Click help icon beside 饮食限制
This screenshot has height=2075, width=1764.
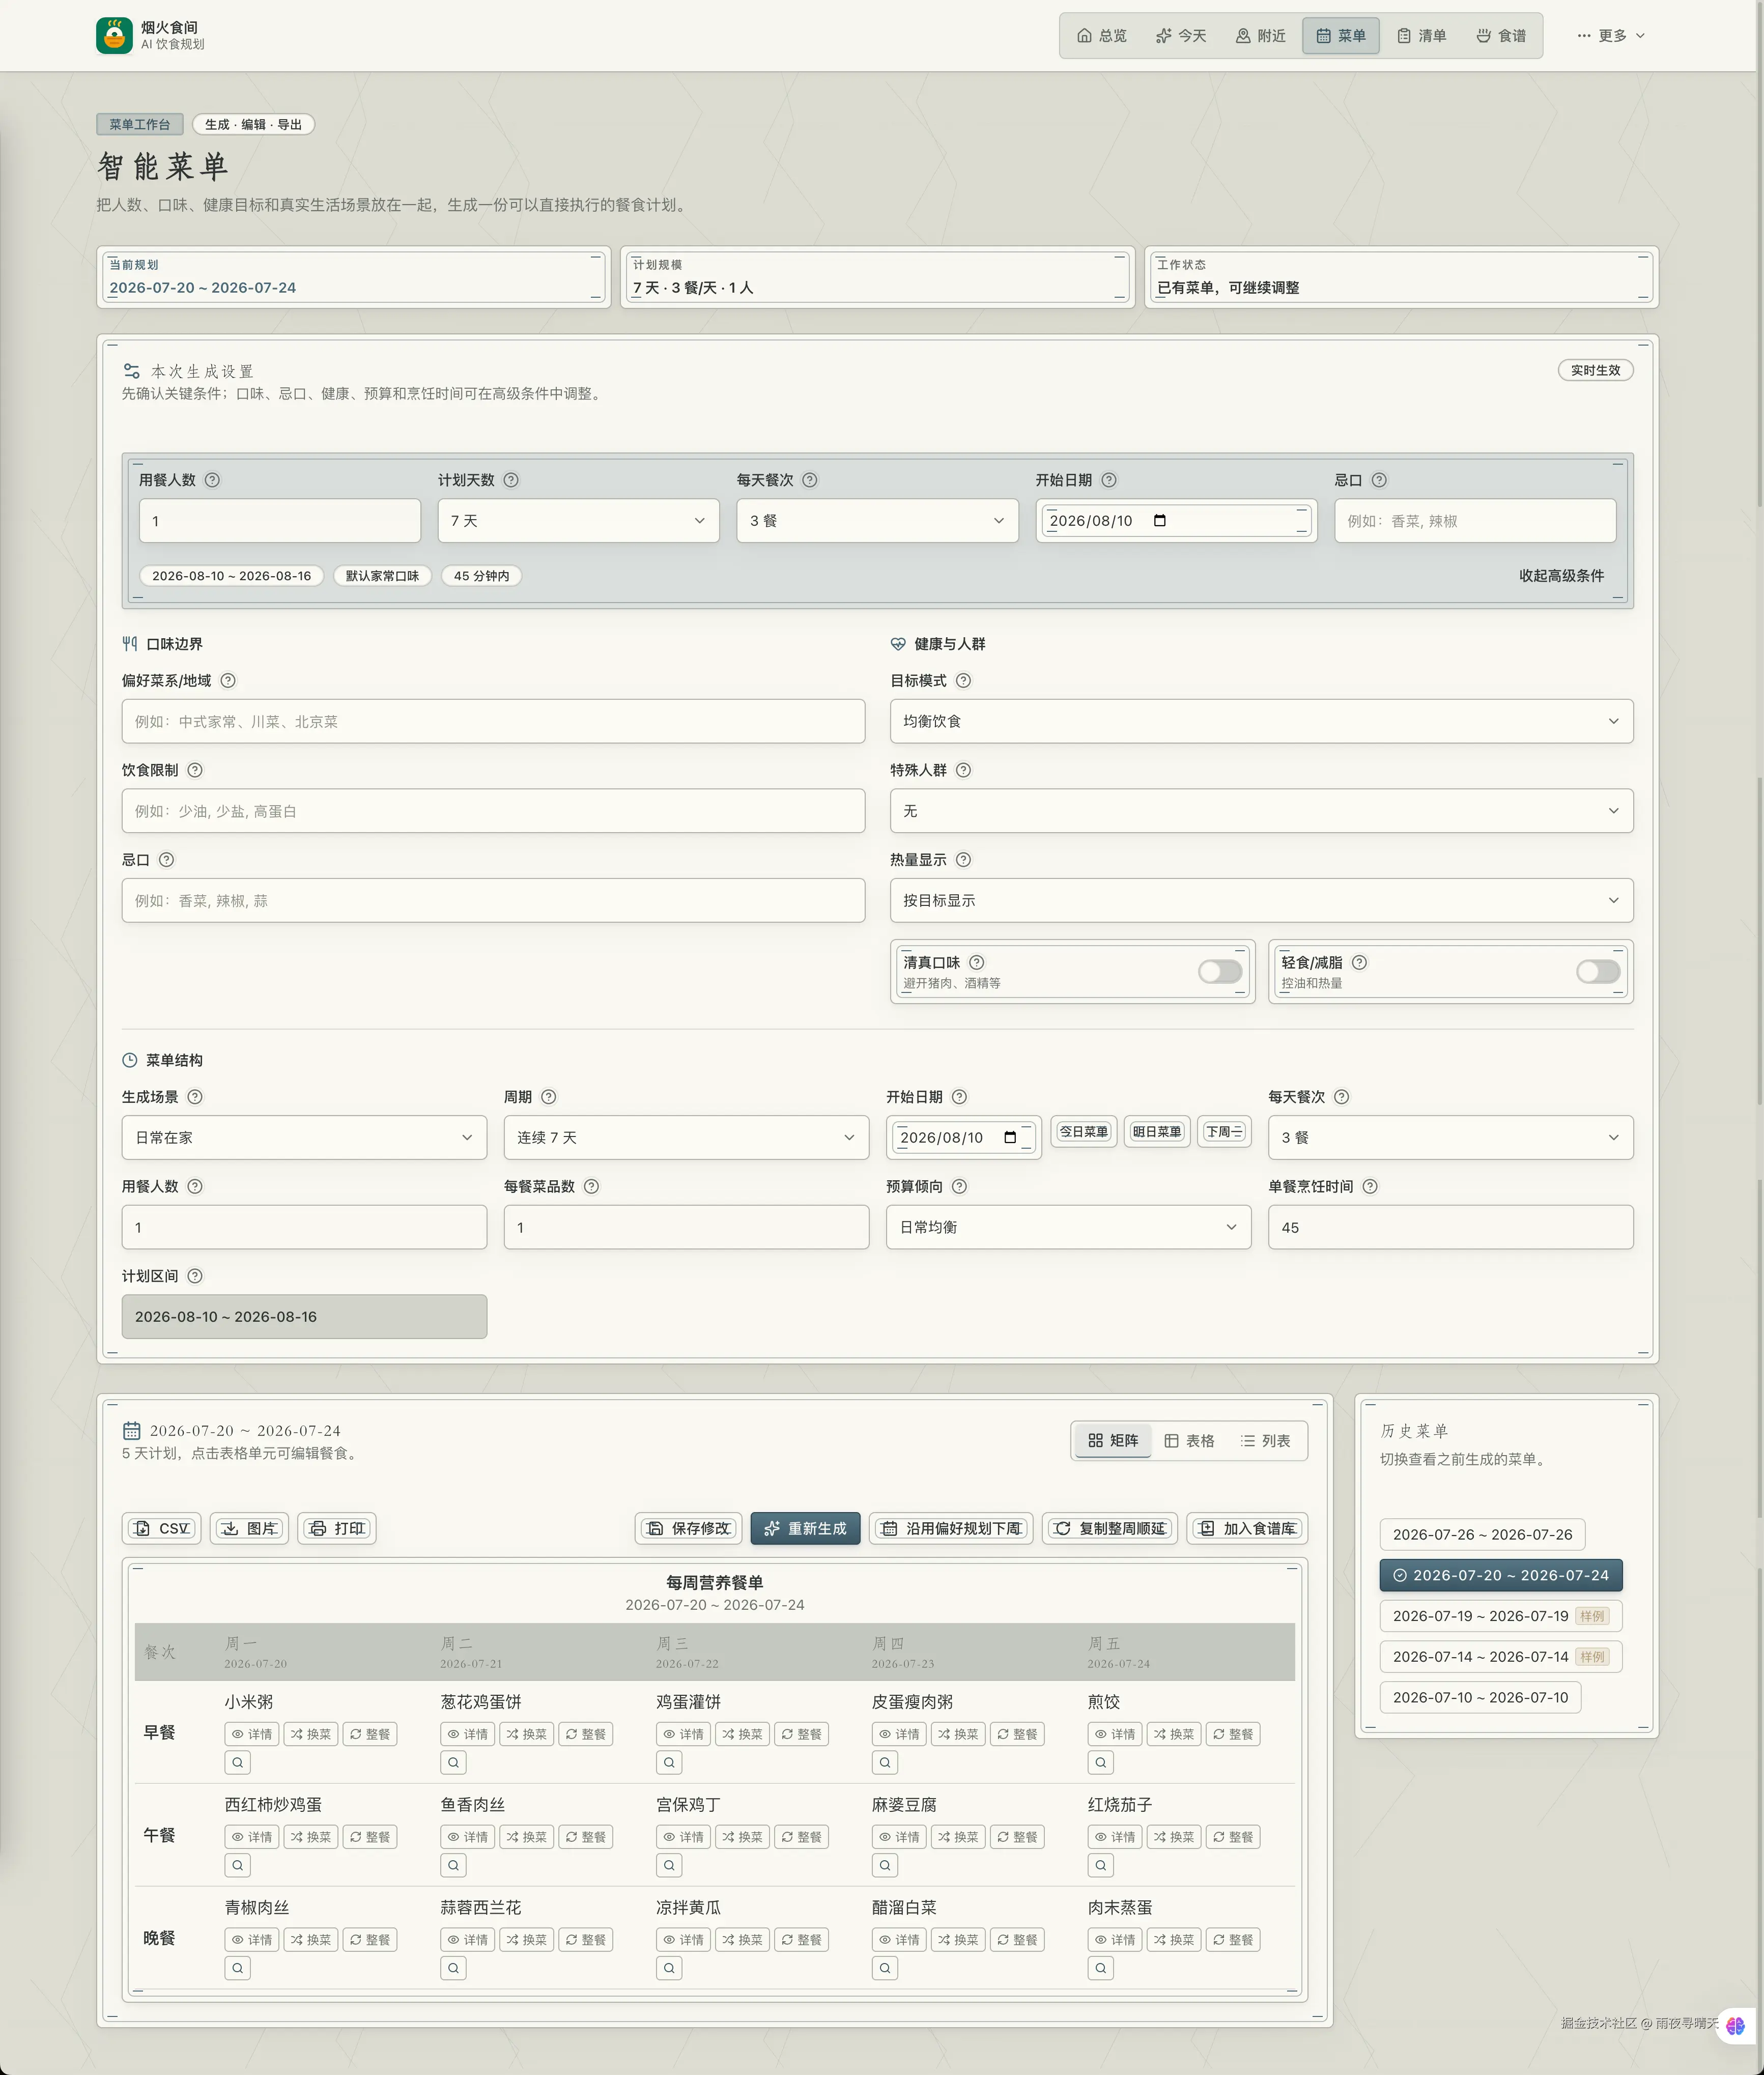click(x=195, y=770)
